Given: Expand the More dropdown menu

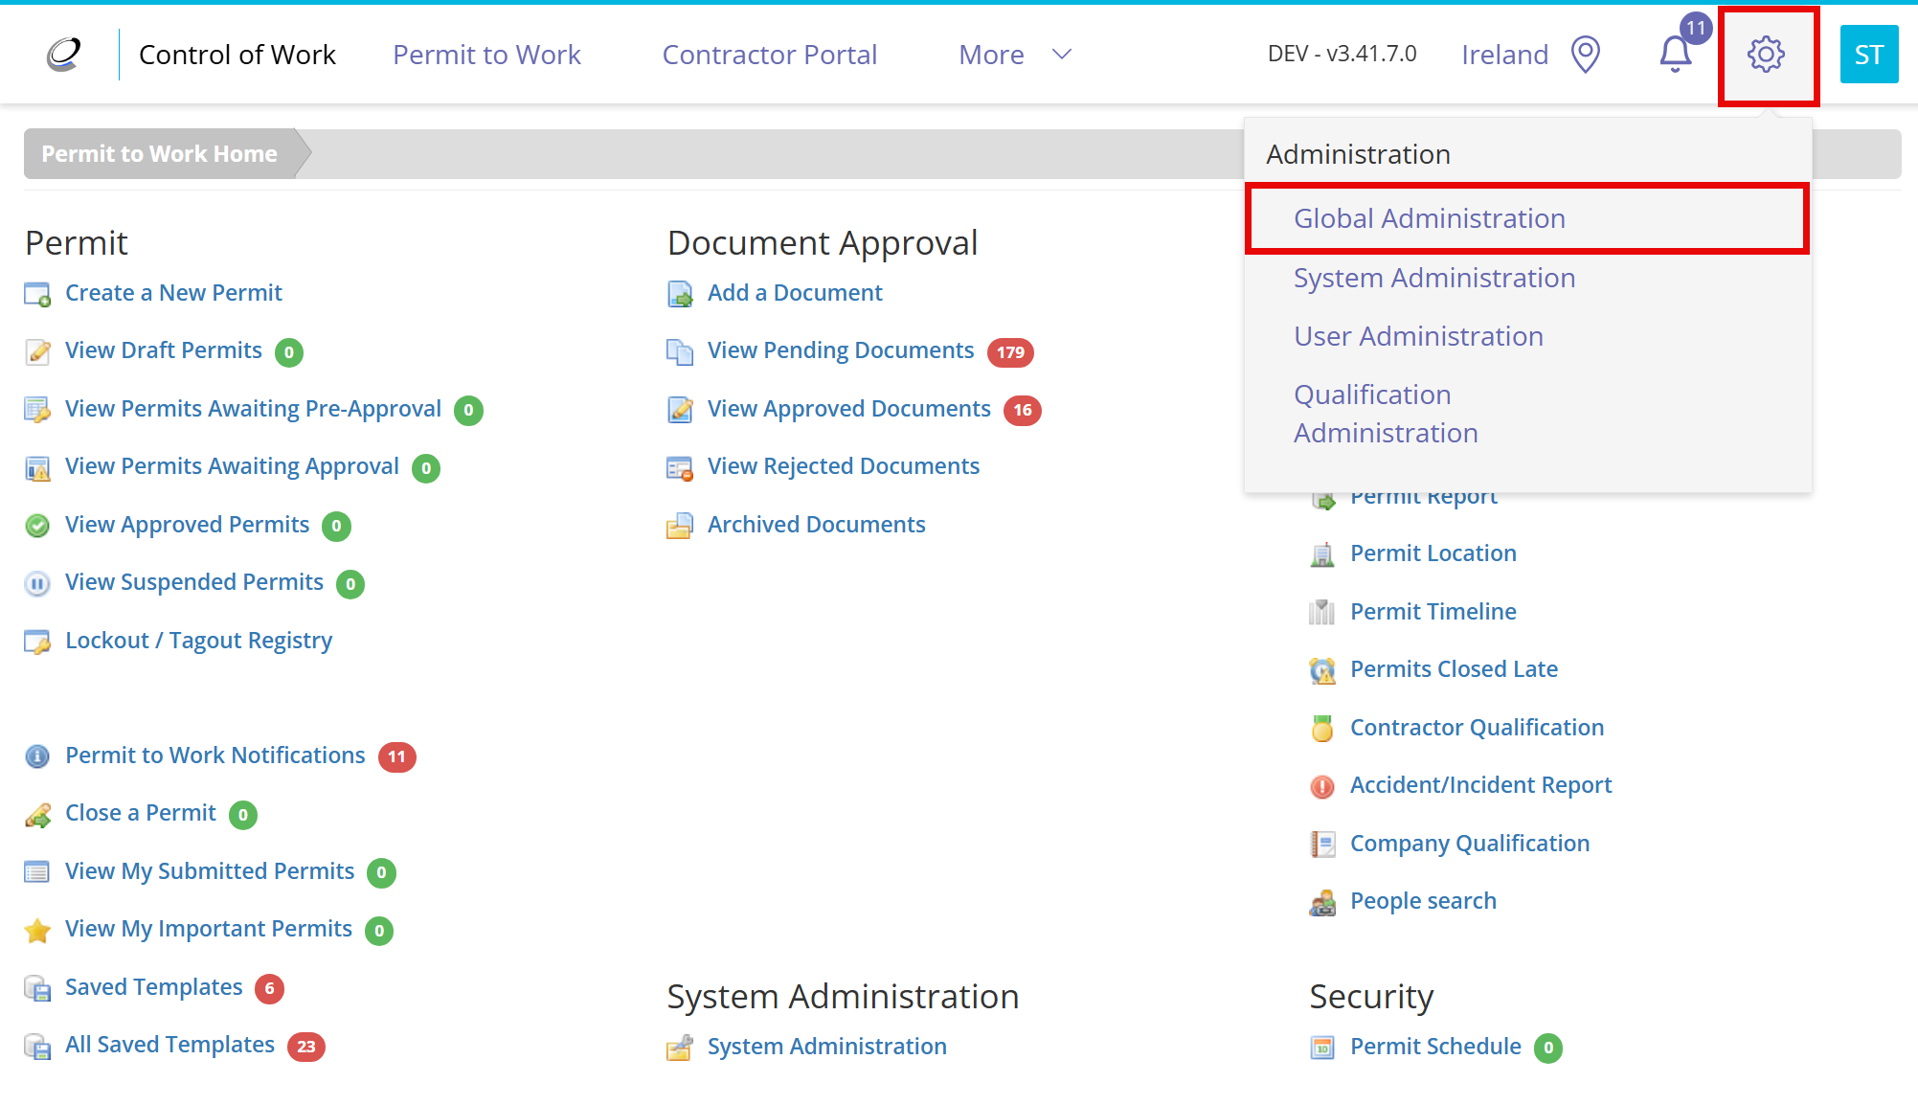Looking at the screenshot, I should [x=1014, y=55].
